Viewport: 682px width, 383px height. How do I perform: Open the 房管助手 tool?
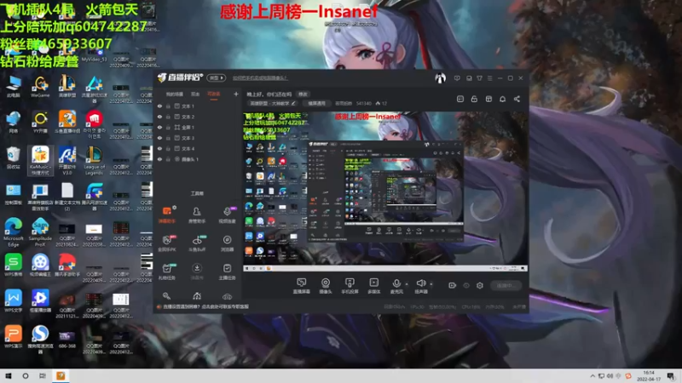coord(197,215)
